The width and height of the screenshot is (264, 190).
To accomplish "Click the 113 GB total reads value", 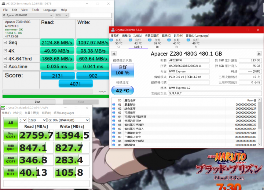I will (x=250, y=60).
